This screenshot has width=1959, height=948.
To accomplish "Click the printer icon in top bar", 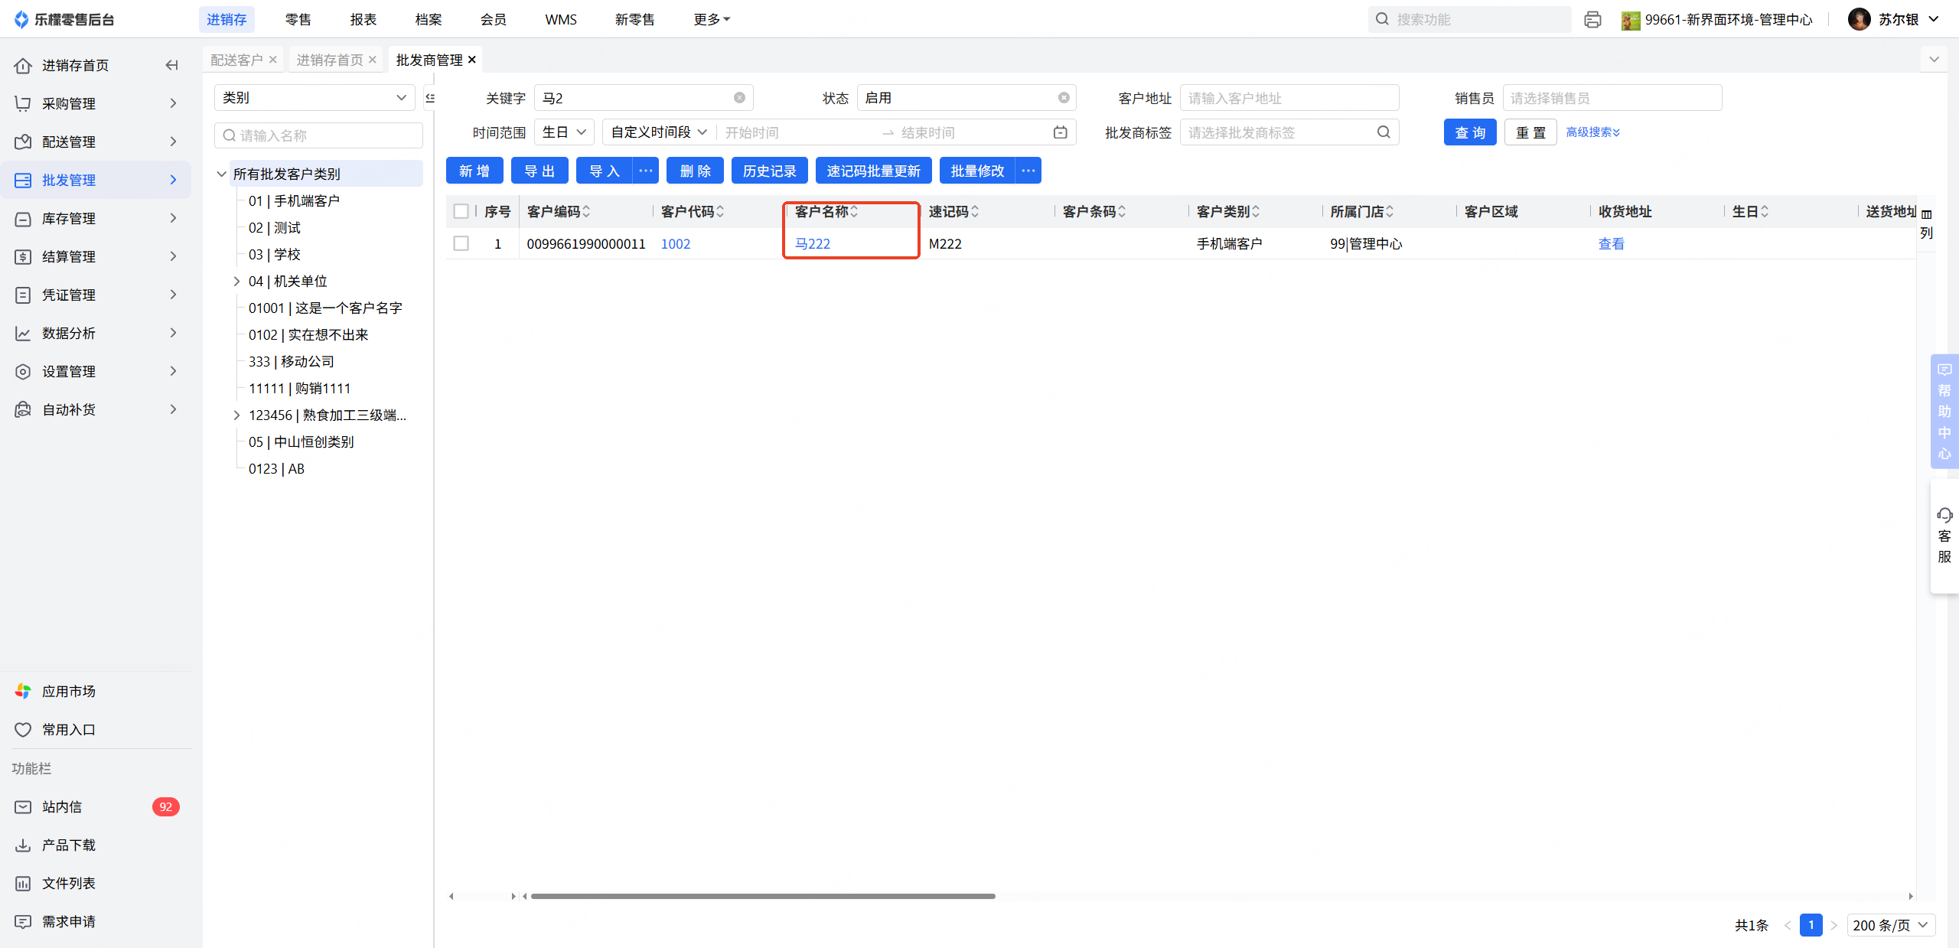I will (1592, 20).
